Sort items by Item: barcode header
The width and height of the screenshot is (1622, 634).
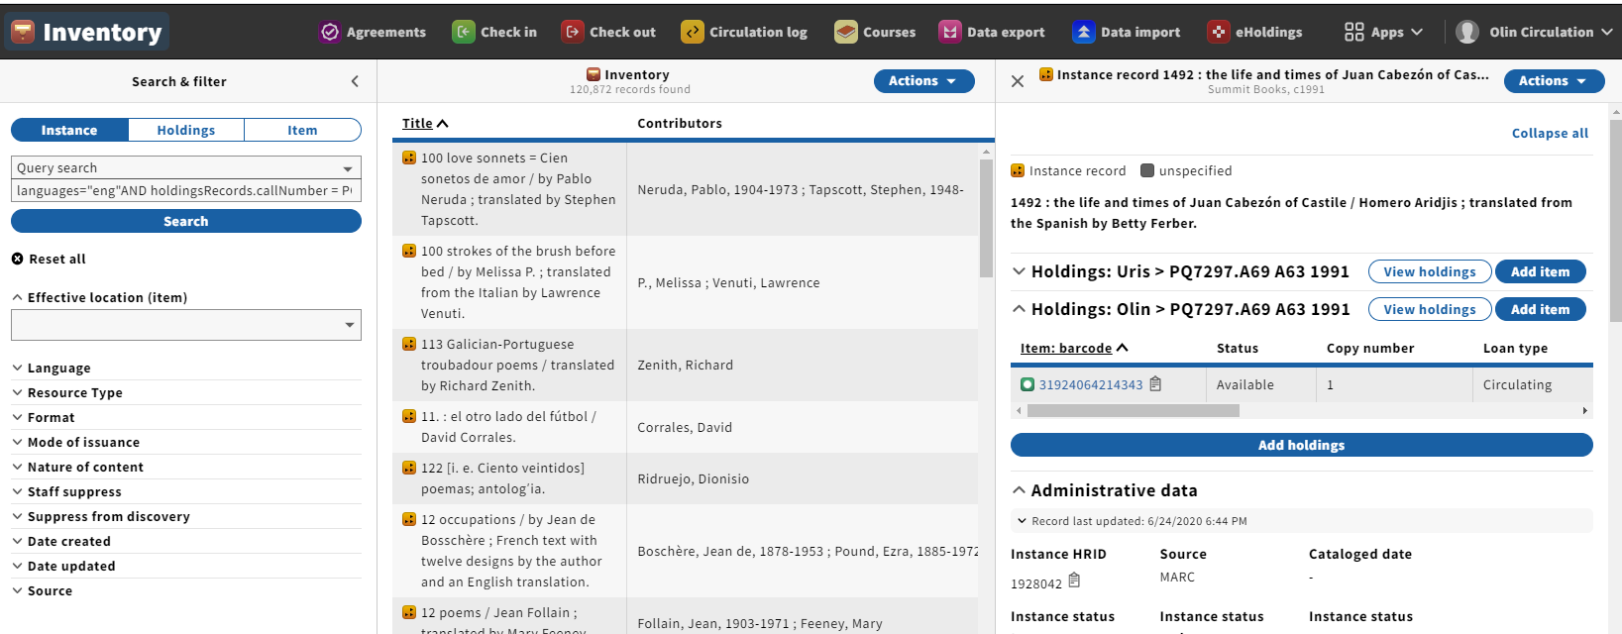point(1074,348)
